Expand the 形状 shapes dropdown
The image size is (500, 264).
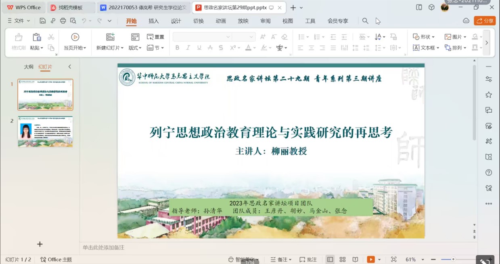coord(424,37)
